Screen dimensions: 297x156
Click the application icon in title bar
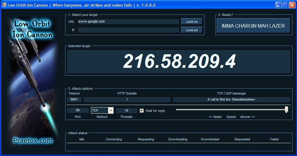coord(4,5)
